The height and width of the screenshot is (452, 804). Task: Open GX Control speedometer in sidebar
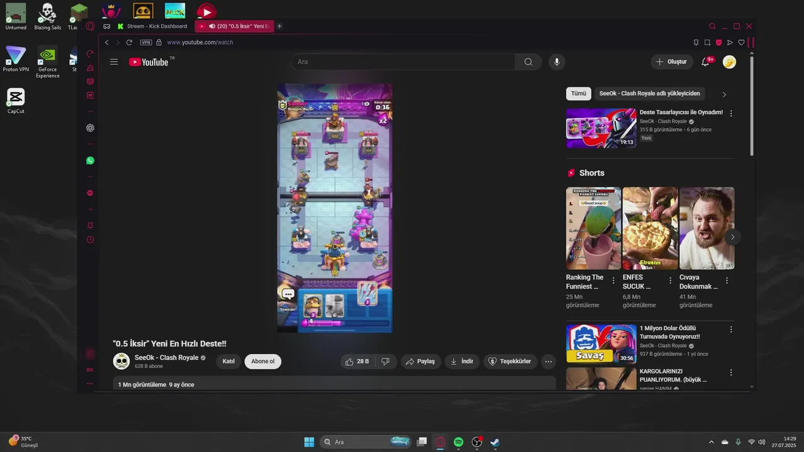click(90, 54)
